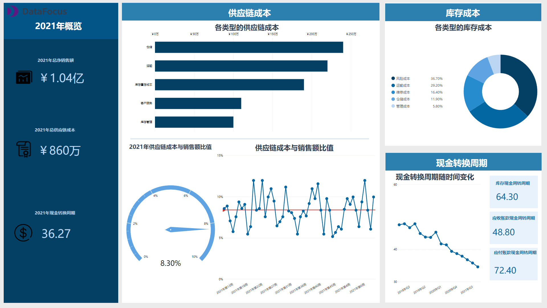
Task: Click the dollar coin cash cycle icon
Action: point(23,233)
